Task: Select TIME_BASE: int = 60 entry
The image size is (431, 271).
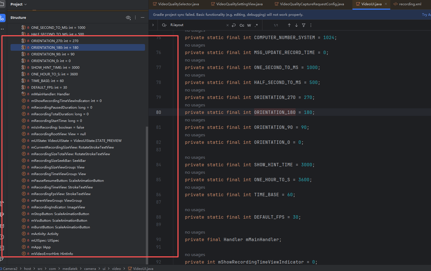Action: (78, 81)
